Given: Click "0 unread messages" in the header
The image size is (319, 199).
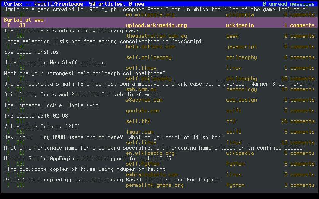Looking at the screenshot, I should click(289, 4).
